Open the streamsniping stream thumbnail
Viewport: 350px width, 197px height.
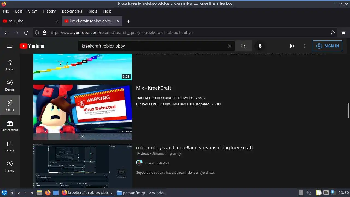tap(83, 166)
